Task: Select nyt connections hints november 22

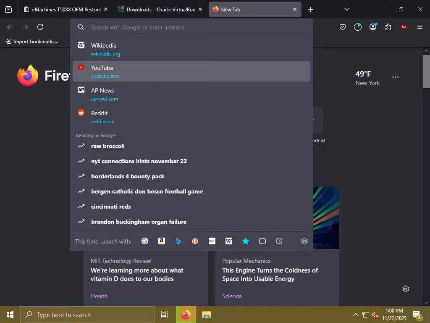Action: click(x=191, y=161)
